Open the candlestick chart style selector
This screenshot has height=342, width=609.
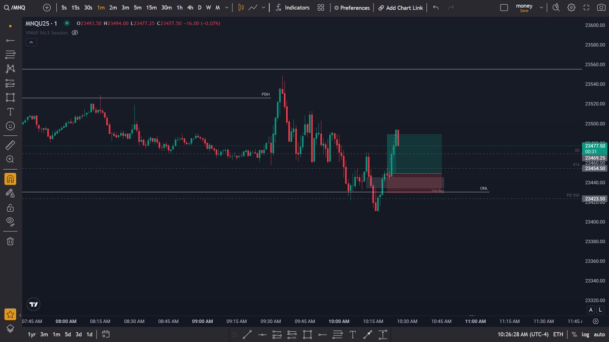coord(241,8)
